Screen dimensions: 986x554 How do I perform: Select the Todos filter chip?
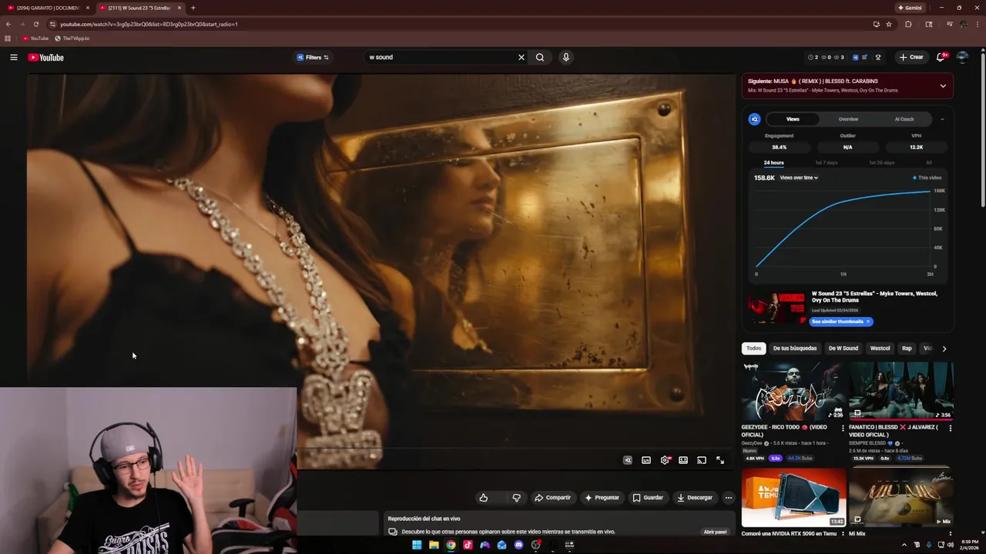[x=753, y=349]
